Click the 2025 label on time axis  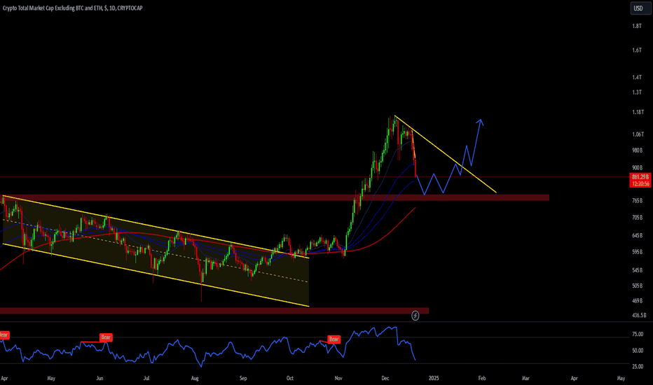tap(434, 378)
